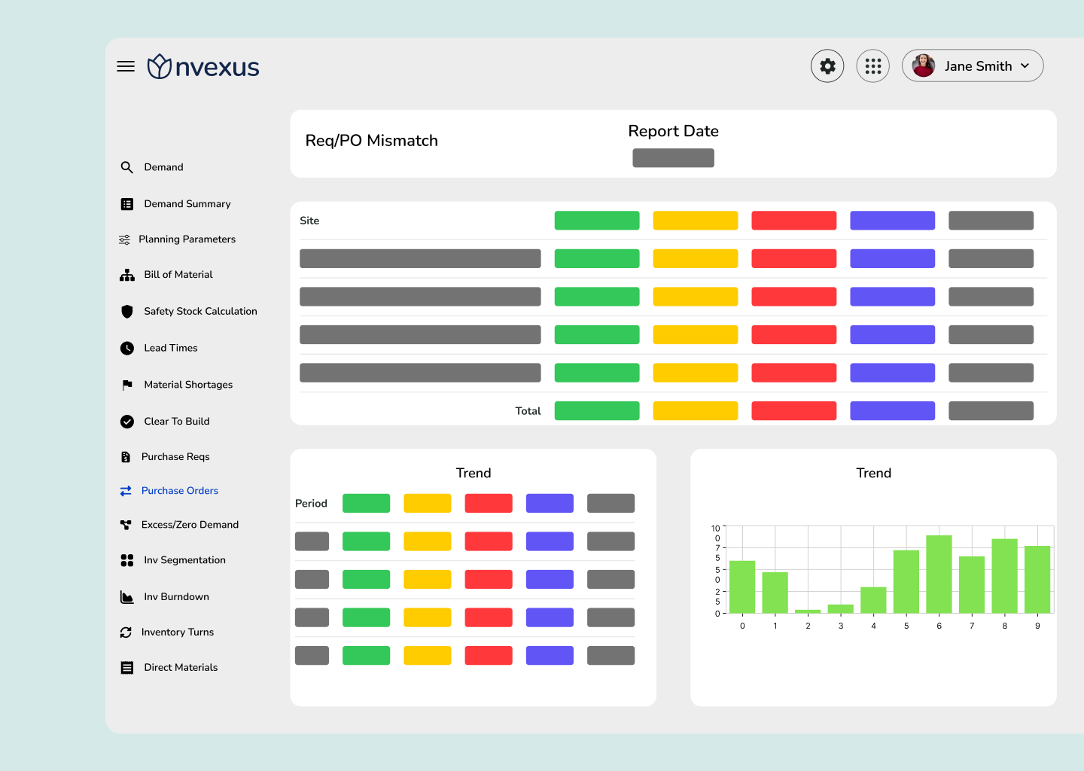
Task: Click the Total row label
Action: point(528,411)
